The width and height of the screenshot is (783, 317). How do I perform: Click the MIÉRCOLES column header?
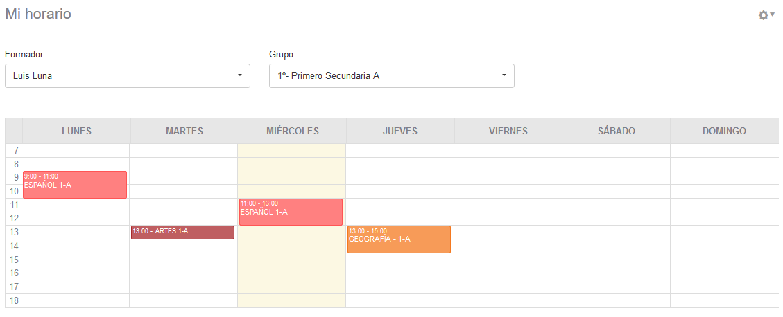coord(293,131)
